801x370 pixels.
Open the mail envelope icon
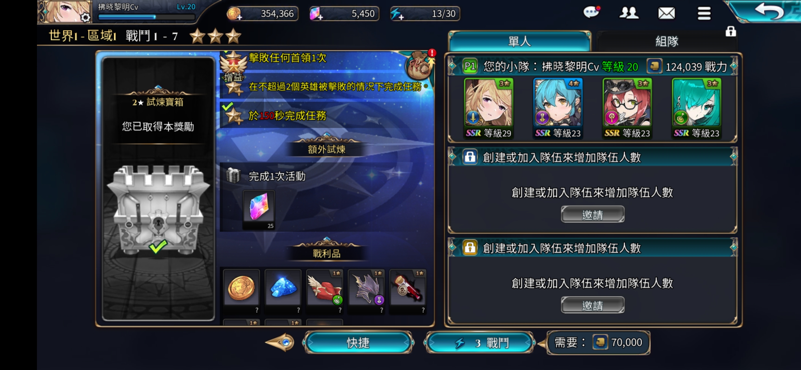666,13
